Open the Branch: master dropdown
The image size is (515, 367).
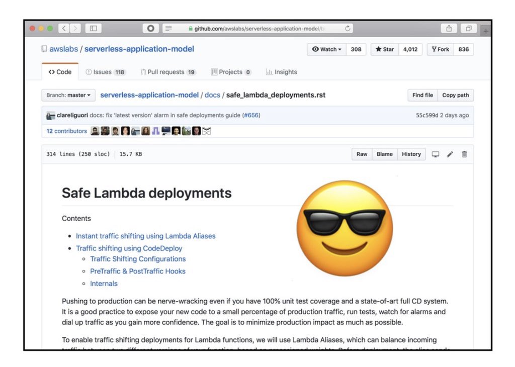pyautogui.click(x=68, y=95)
